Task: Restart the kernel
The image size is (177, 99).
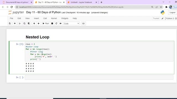Action: (56, 23)
